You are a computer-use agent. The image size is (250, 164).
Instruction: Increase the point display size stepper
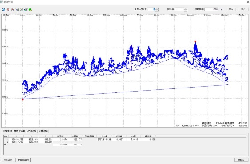click(x=157, y=8)
